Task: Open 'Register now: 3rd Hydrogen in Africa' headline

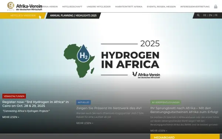Action: (36, 104)
